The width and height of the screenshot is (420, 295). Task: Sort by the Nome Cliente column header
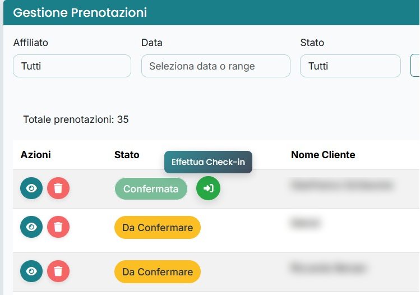[x=323, y=155]
